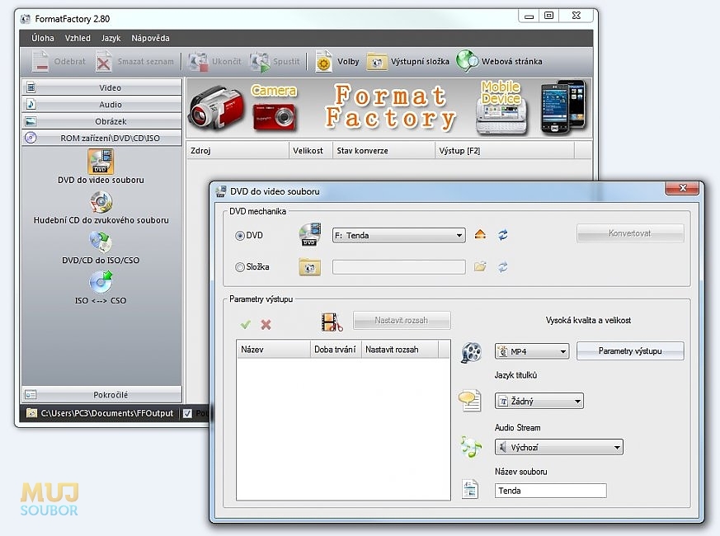This screenshot has height=536, width=720.
Task: Open the F: Tenda drive dropdown
Action: coord(398,235)
